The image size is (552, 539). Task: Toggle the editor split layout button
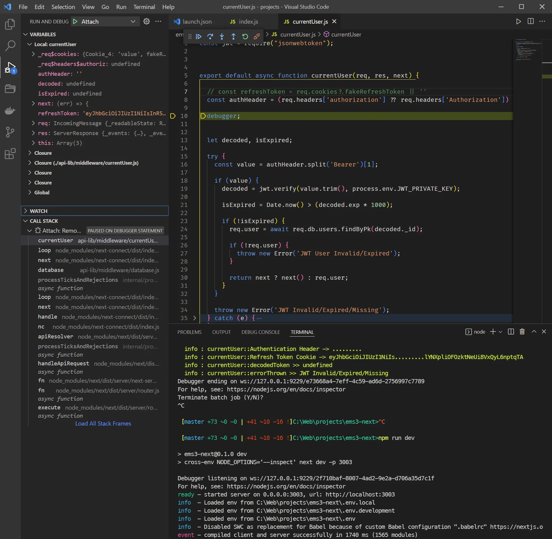531,21
